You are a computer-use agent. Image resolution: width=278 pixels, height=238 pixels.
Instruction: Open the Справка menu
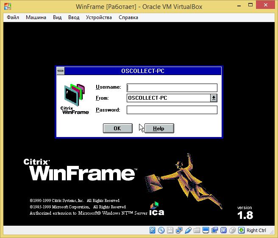pyautogui.click(x=128, y=17)
